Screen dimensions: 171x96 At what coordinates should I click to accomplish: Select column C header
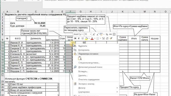[x=36, y=12]
